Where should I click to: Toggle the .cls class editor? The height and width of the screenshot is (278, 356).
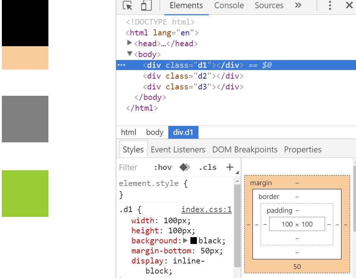(x=208, y=167)
